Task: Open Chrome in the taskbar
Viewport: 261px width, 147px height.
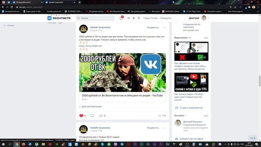Action: [17, 144]
